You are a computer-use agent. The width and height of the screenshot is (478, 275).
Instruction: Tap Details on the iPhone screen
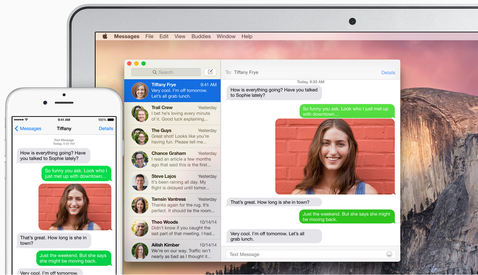[x=106, y=129]
